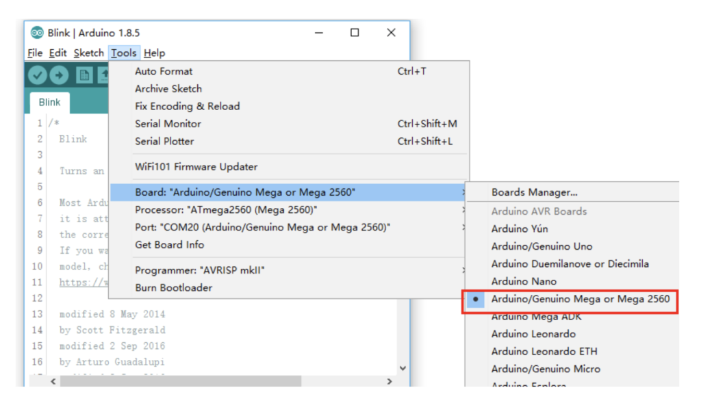Screen dimensions: 701x418
Task: Choose Auto Format from Tools menu
Action: (290, 71)
